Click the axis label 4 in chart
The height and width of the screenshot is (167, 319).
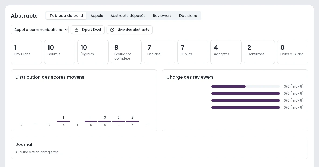[77, 125]
